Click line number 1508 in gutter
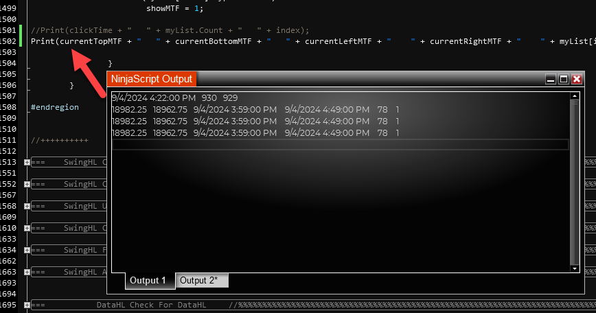 pyautogui.click(x=8, y=107)
